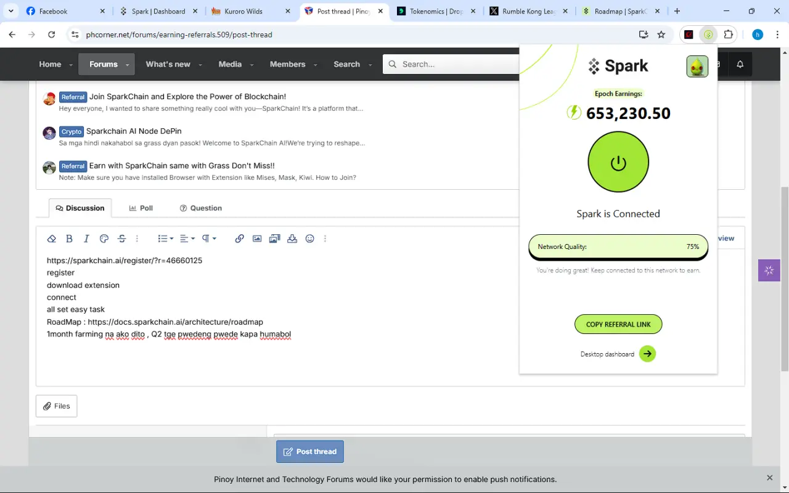Toggle the Spark power connection button
789x493 pixels.
coord(618,162)
